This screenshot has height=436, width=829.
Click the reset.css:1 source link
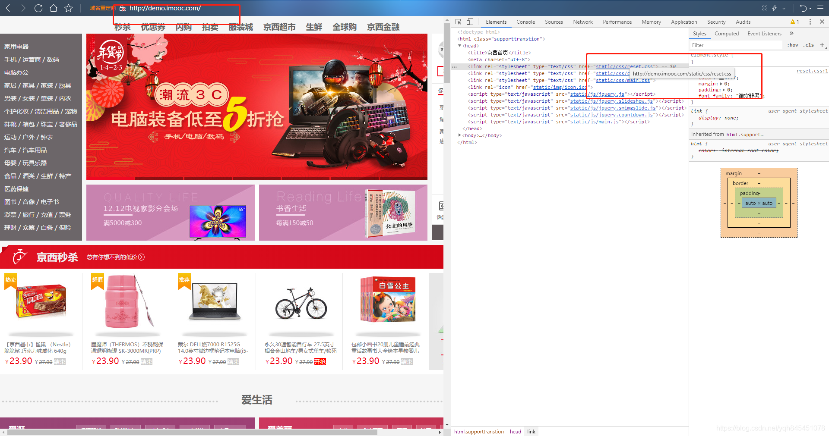click(x=812, y=71)
